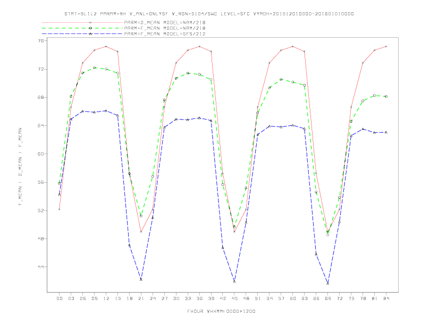Image resolution: width=421 pixels, height=325 pixels.
Task: Click y-axis tick value 72
Action: point(42,69)
